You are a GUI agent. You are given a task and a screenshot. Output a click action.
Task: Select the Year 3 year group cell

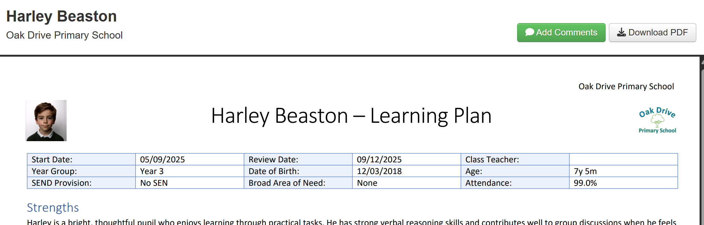(x=152, y=171)
